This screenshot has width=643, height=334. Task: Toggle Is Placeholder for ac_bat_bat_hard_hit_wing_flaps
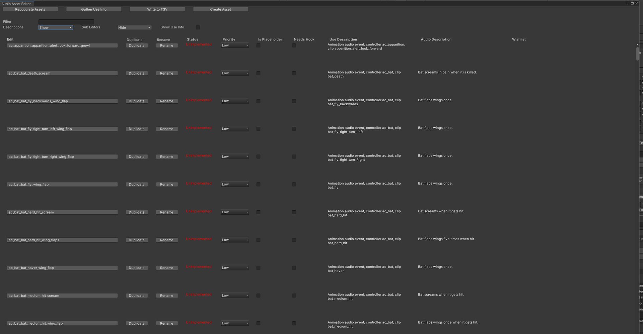pyautogui.click(x=259, y=240)
